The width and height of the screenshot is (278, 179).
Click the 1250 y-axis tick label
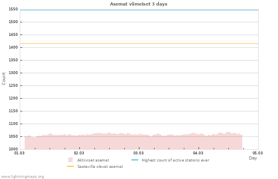(13, 86)
